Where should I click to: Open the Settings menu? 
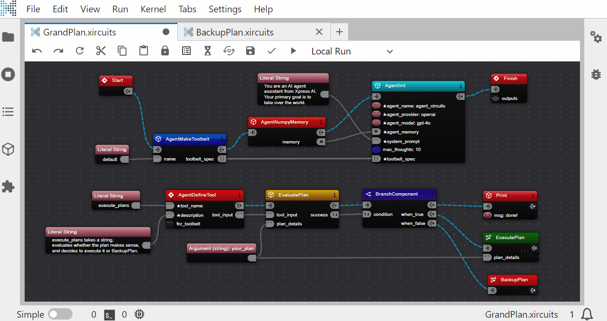point(225,9)
